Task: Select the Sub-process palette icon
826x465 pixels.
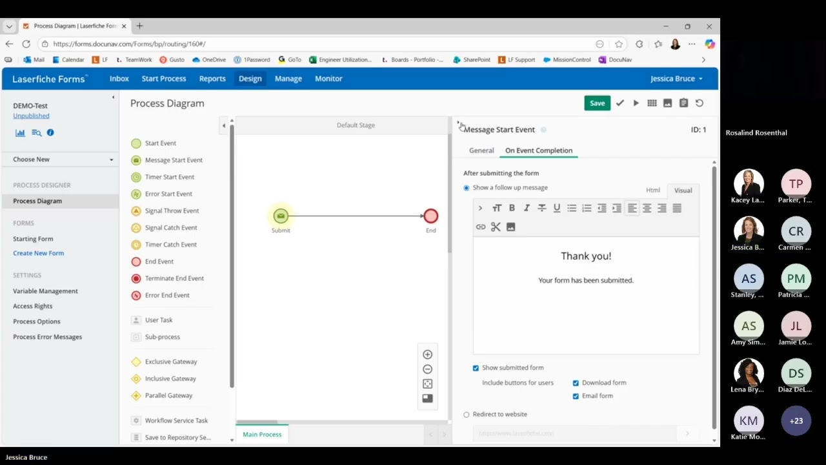Action: [136, 337]
